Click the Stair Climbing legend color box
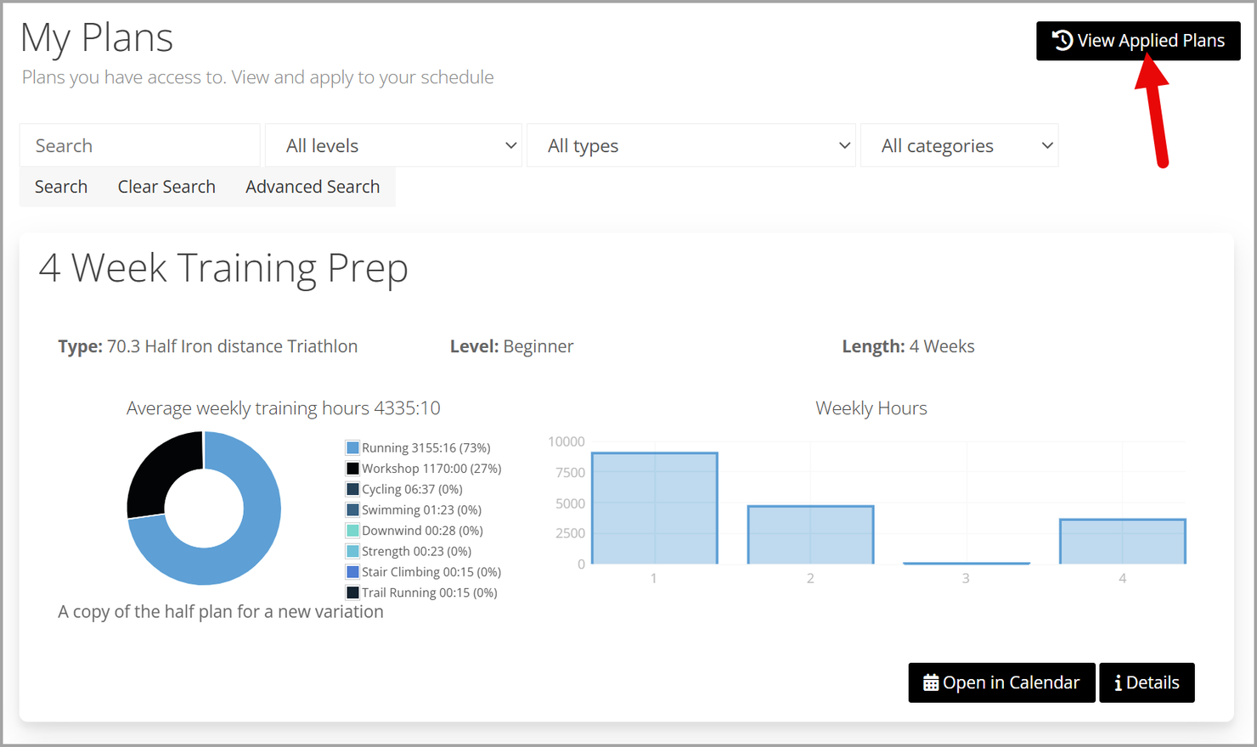This screenshot has height=747, width=1257. (352, 572)
